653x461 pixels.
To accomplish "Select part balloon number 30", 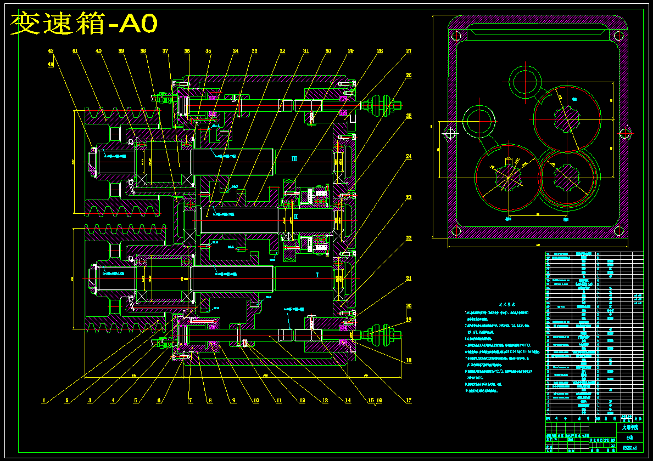I will pos(328,51).
